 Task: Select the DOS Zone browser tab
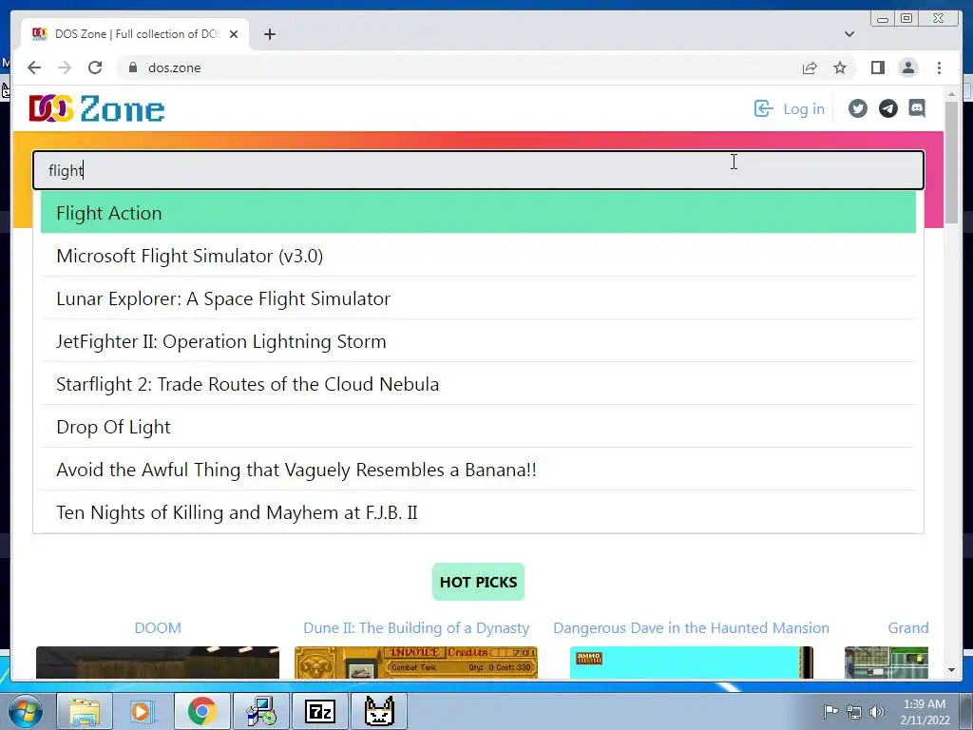(x=135, y=34)
